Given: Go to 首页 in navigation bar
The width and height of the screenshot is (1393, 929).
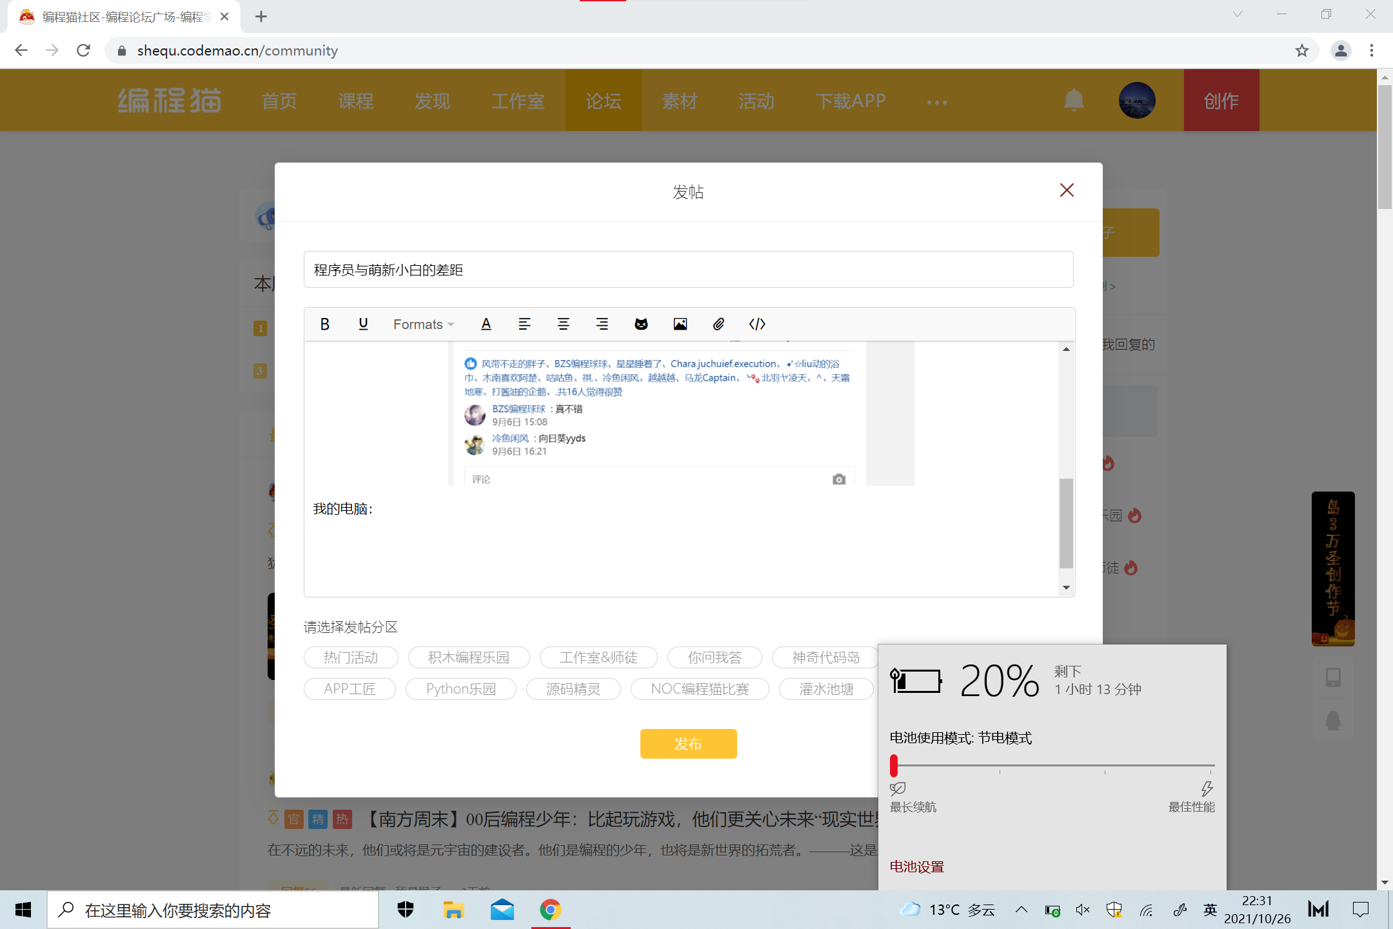Looking at the screenshot, I should pyautogui.click(x=279, y=101).
